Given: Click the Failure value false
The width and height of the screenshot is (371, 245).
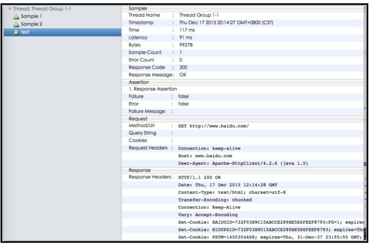Looking at the screenshot, I should pos(183,96).
